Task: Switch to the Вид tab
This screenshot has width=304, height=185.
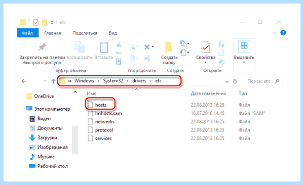Action: click(x=112, y=33)
